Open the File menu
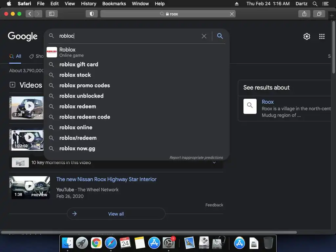336x252 pixels. (40, 4)
